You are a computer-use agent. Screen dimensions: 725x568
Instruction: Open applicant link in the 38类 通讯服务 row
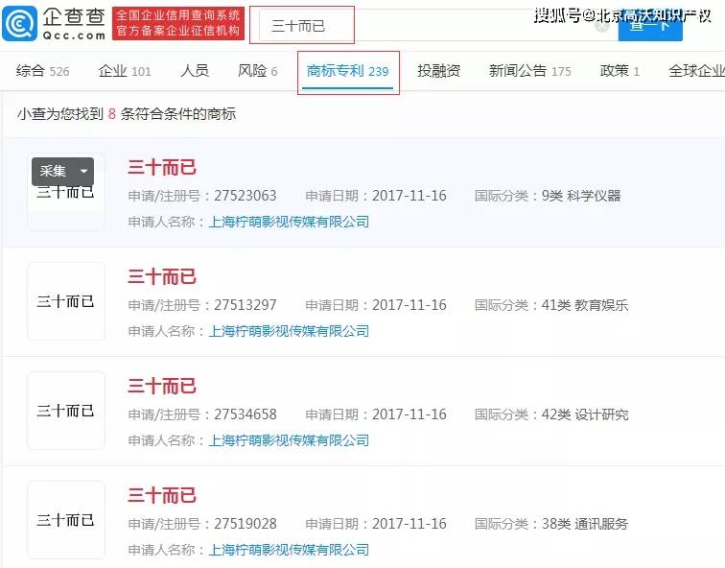[x=289, y=550]
